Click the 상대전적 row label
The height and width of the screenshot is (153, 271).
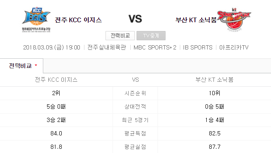135,106
